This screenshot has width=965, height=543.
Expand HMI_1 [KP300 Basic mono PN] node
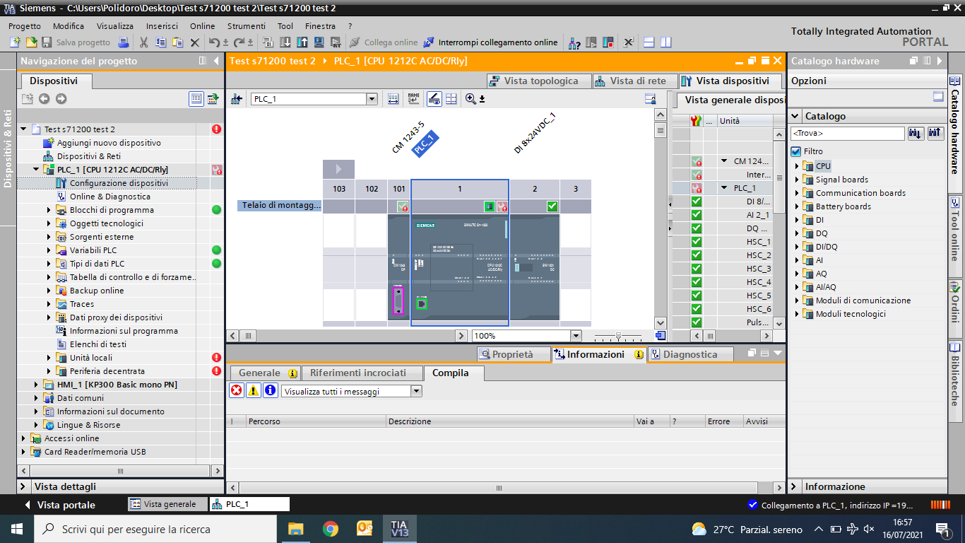37,385
